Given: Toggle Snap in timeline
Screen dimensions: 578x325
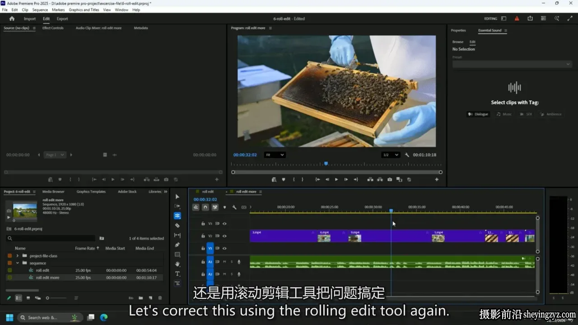Looking at the screenshot, I should pos(205,207).
